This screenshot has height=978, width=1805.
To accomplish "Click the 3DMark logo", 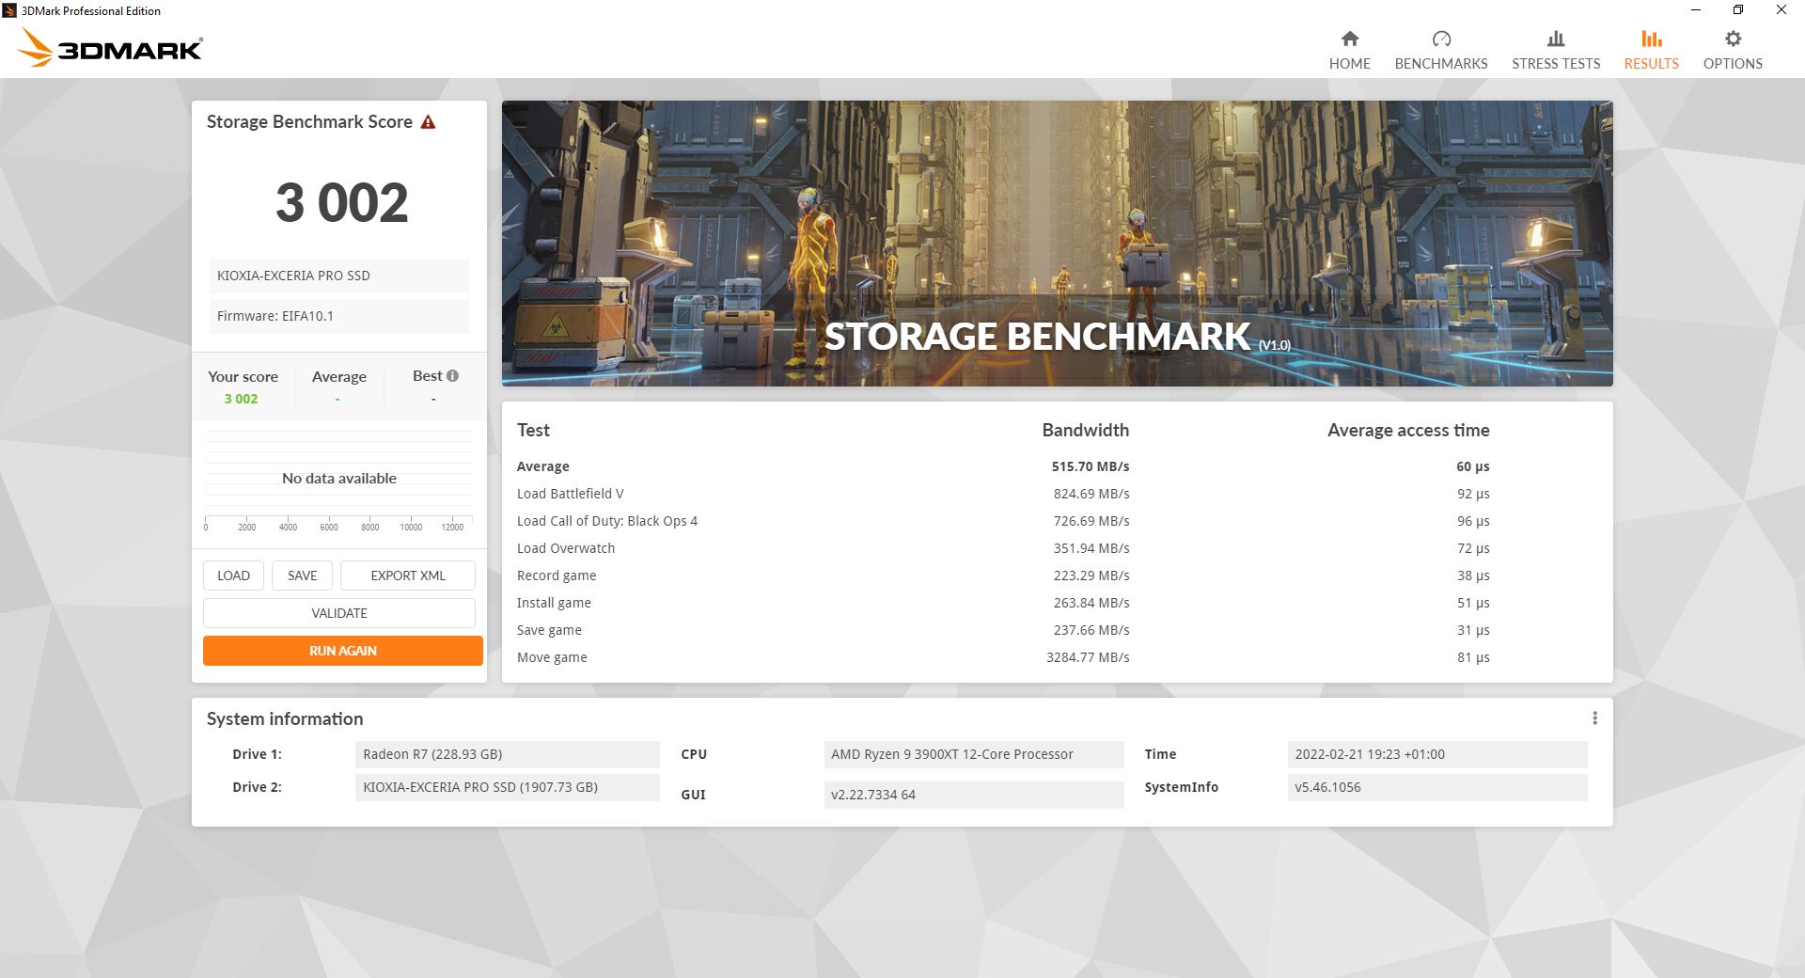I will pos(110,47).
